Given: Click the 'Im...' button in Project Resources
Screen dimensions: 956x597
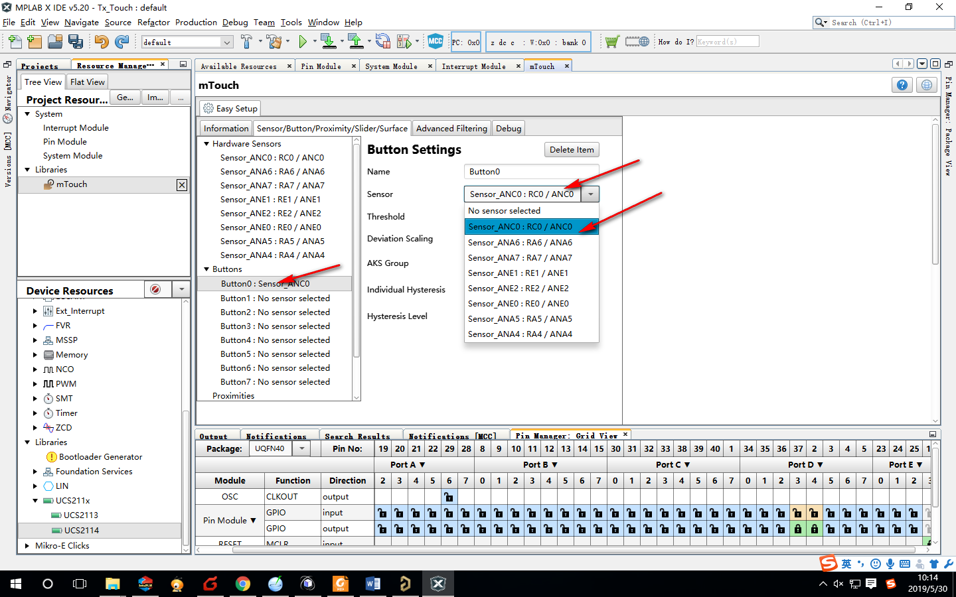Looking at the screenshot, I should point(155,98).
